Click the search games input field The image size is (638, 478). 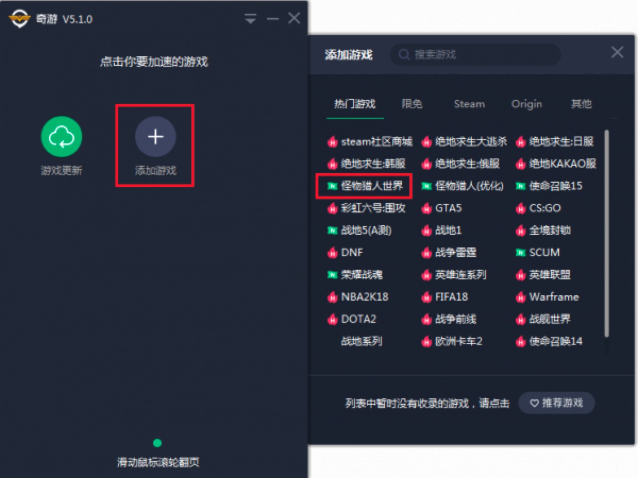click(x=475, y=55)
